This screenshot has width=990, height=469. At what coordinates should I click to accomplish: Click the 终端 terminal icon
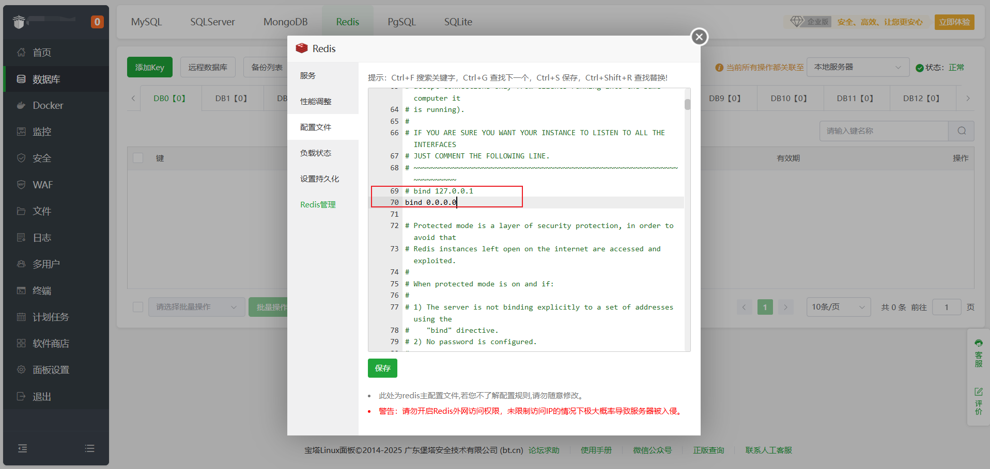(21, 290)
